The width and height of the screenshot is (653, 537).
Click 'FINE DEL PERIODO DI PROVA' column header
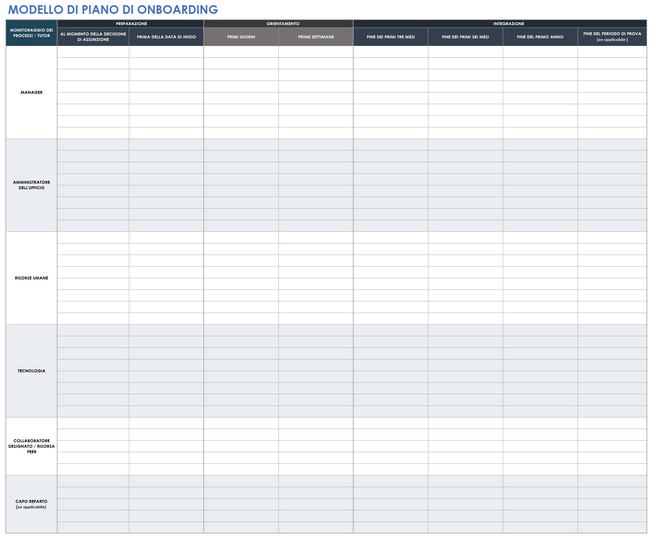(x=612, y=37)
